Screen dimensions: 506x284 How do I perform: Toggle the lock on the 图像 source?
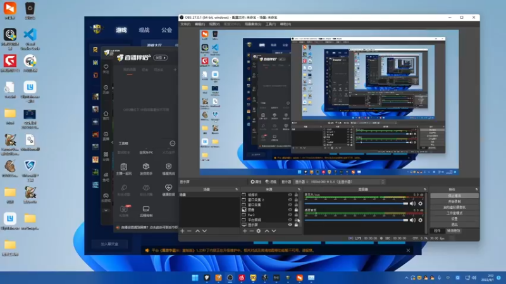(296, 210)
